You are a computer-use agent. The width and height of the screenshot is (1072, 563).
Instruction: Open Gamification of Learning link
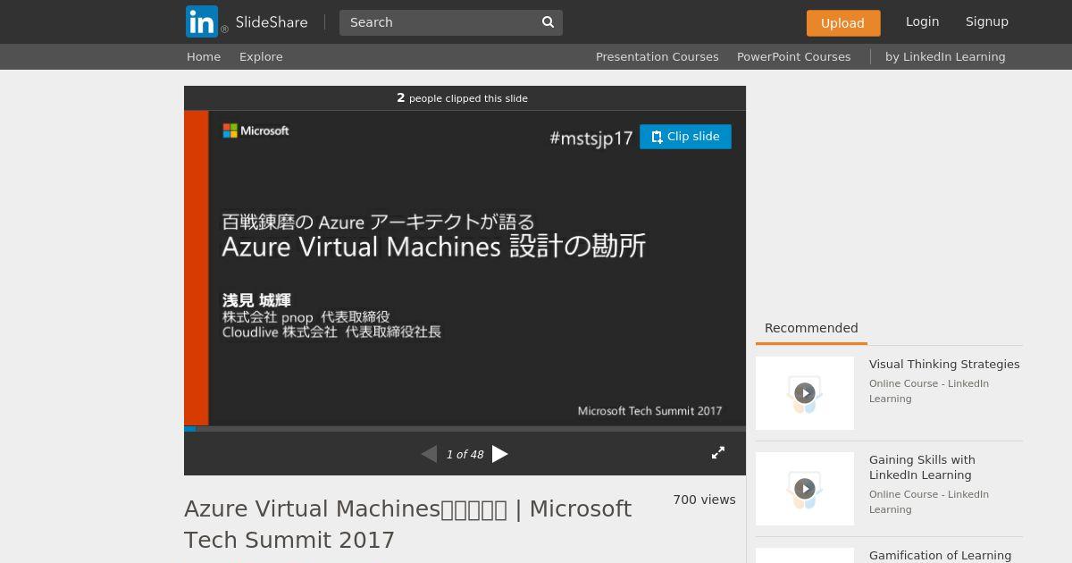(x=941, y=555)
